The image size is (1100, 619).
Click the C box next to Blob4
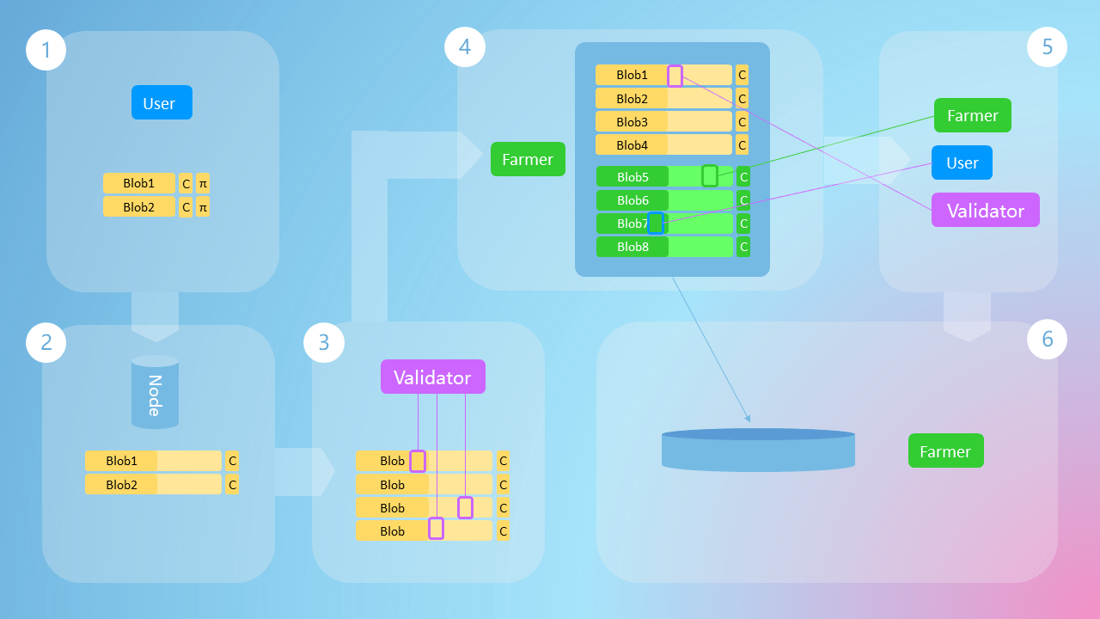coord(742,144)
